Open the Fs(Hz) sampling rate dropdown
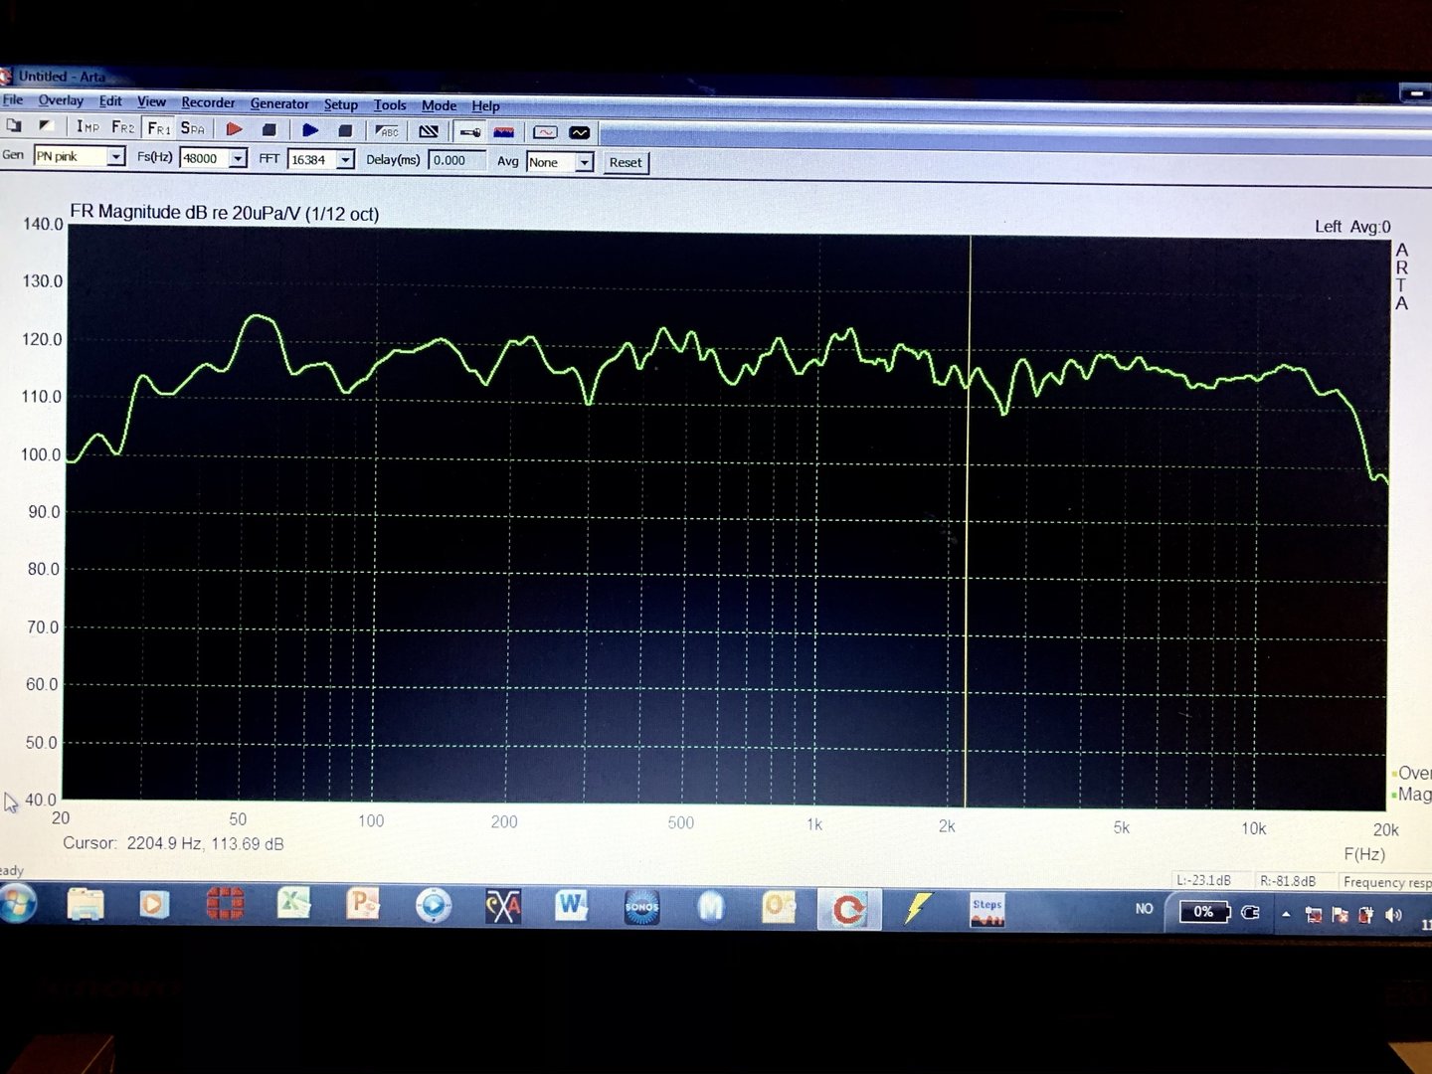 [x=238, y=158]
